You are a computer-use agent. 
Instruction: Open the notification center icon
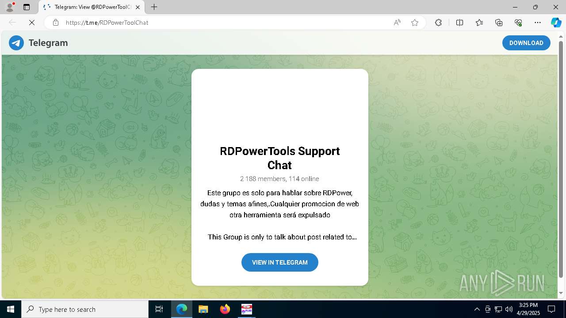point(551,309)
